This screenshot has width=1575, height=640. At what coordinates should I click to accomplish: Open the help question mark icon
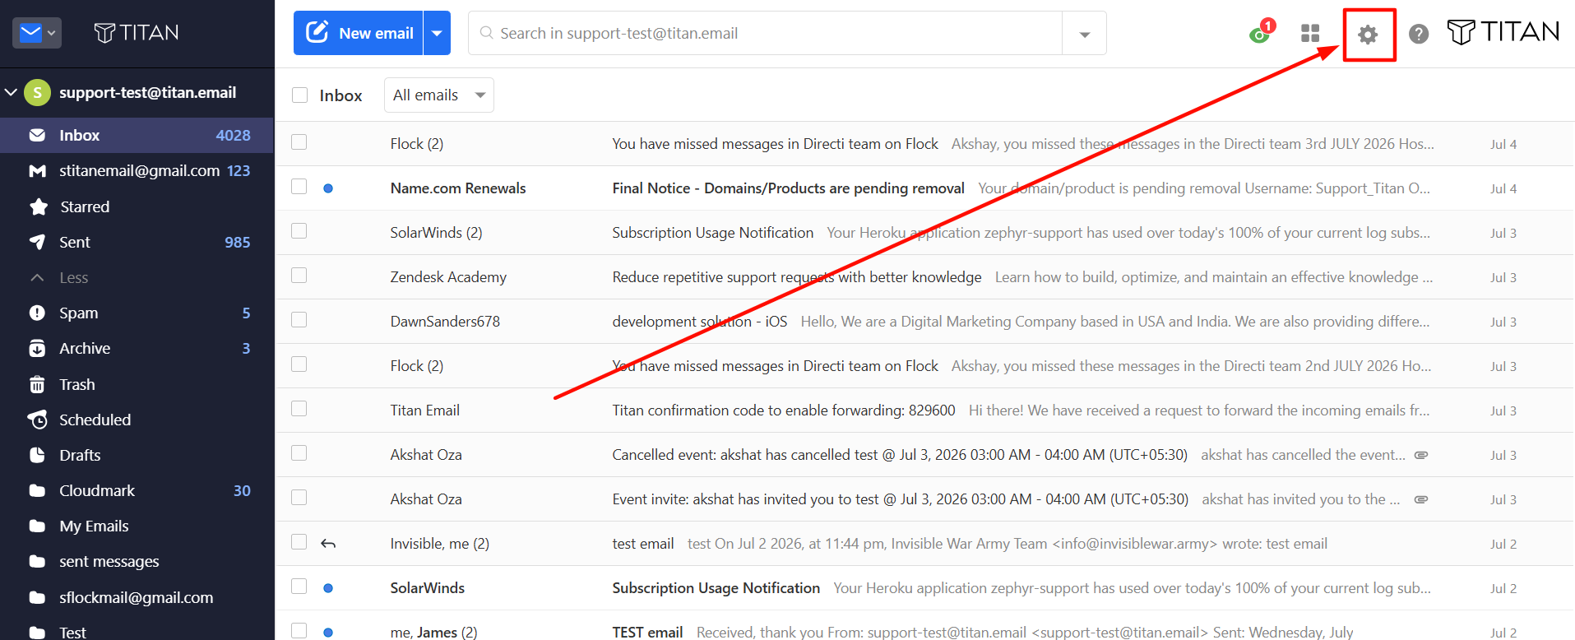(1419, 35)
